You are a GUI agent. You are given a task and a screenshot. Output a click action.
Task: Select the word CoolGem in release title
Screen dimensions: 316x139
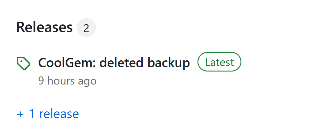coord(66,63)
